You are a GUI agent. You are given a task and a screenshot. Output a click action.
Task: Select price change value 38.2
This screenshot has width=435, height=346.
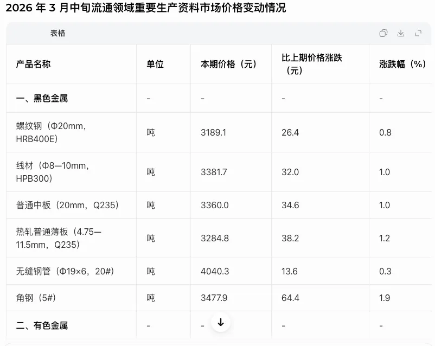pyautogui.click(x=290, y=238)
